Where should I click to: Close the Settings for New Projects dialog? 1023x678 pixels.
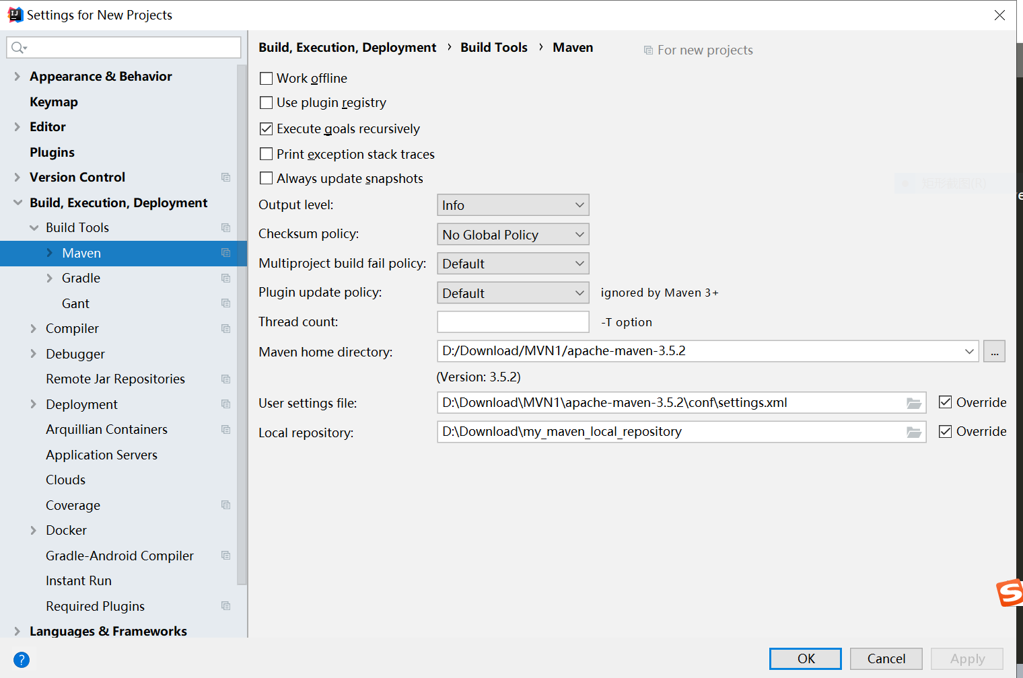pos(1000,15)
